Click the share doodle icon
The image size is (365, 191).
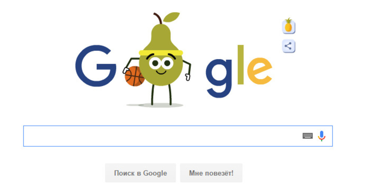click(x=288, y=46)
